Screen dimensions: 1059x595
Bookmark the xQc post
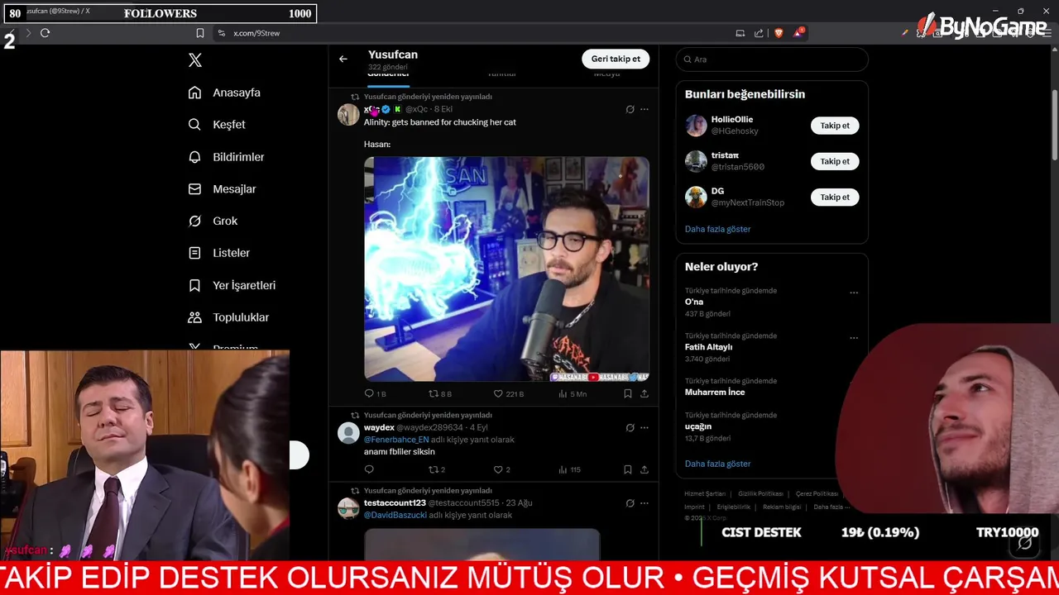(628, 394)
